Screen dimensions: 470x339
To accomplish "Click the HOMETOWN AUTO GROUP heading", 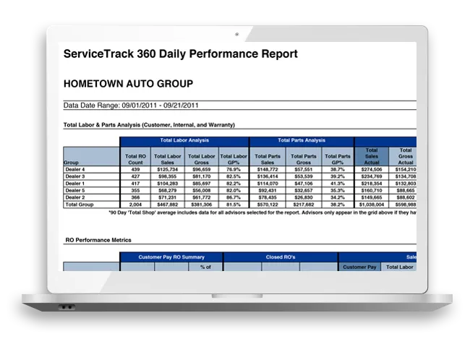I will (x=128, y=84).
